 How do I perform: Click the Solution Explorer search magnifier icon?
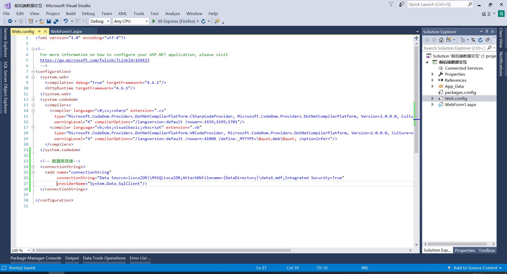pyautogui.click(x=489, y=48)
